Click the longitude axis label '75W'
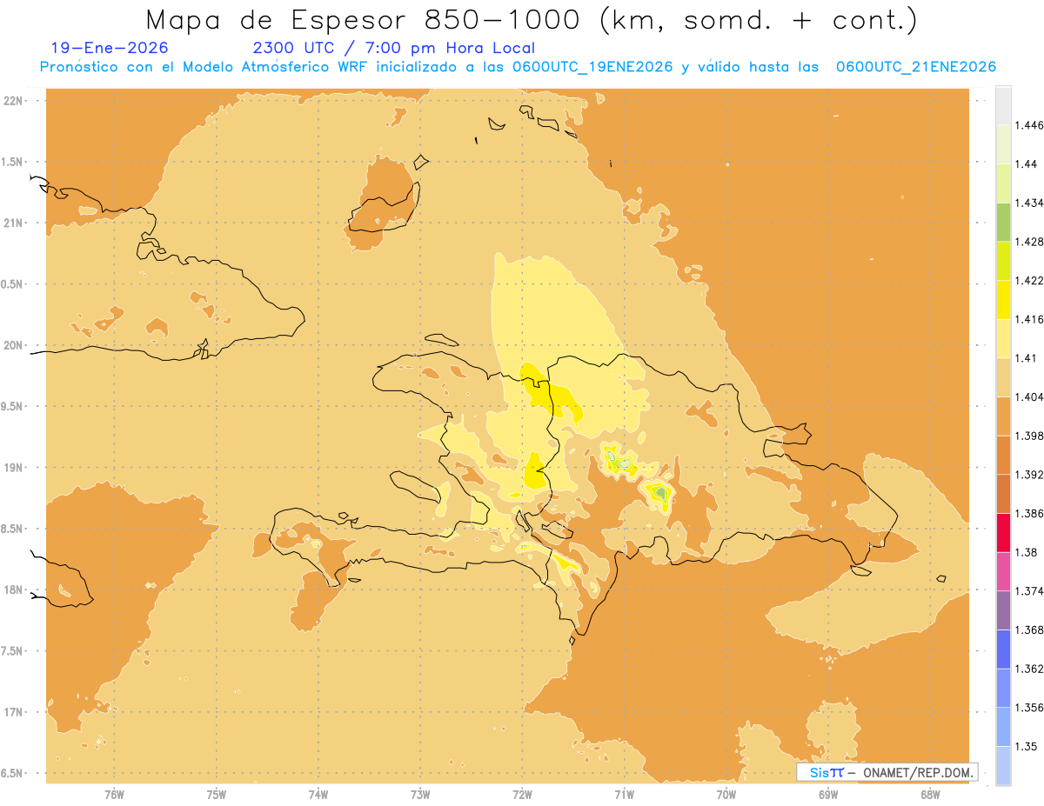Viewport: 1044px width, 806px height. (x=216, y=794)
